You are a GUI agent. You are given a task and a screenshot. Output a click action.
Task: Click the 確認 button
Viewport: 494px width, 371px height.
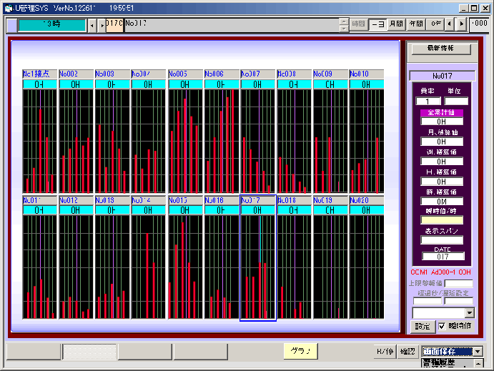pyautogui.click(x=407, y=352)
